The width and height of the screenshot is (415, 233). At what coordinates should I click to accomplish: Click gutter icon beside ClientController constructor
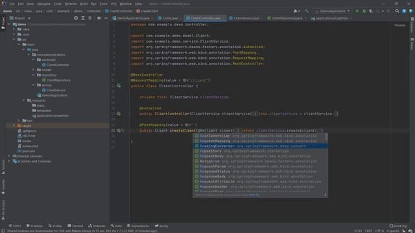coord(119,114)
